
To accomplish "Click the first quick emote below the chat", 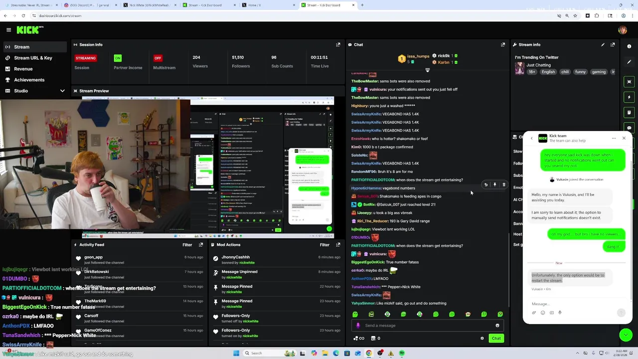I will [355, 314].
